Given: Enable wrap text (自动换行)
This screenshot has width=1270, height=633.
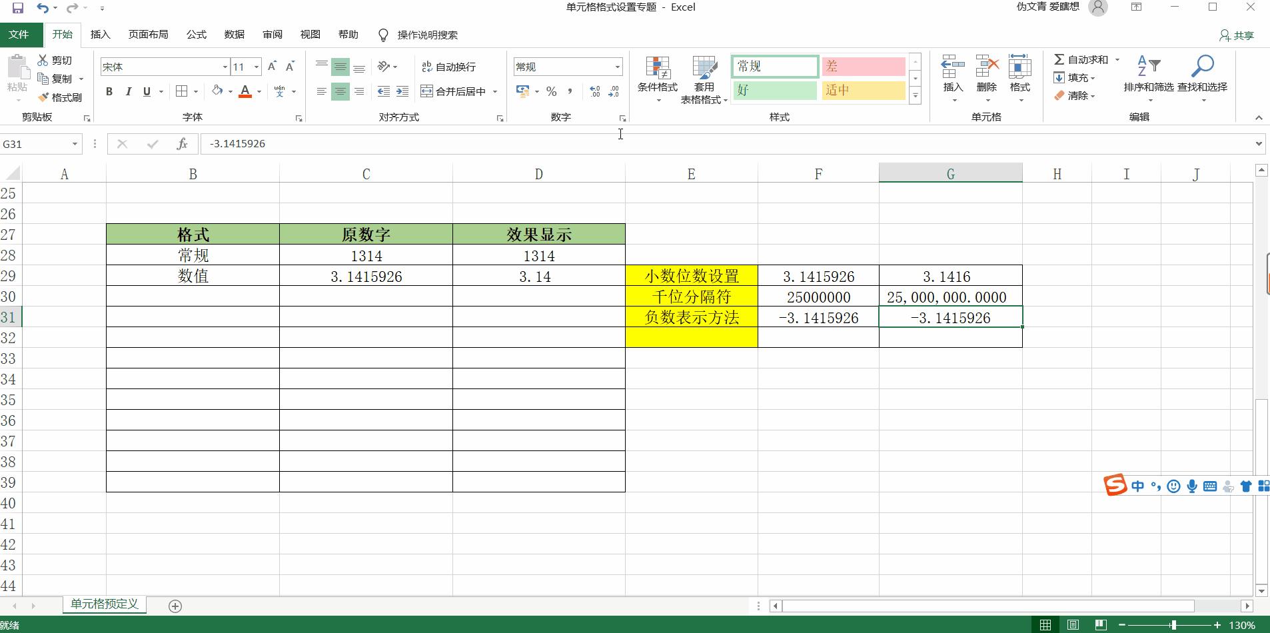Looking at the screenshot, I should (x=448, y=66).
